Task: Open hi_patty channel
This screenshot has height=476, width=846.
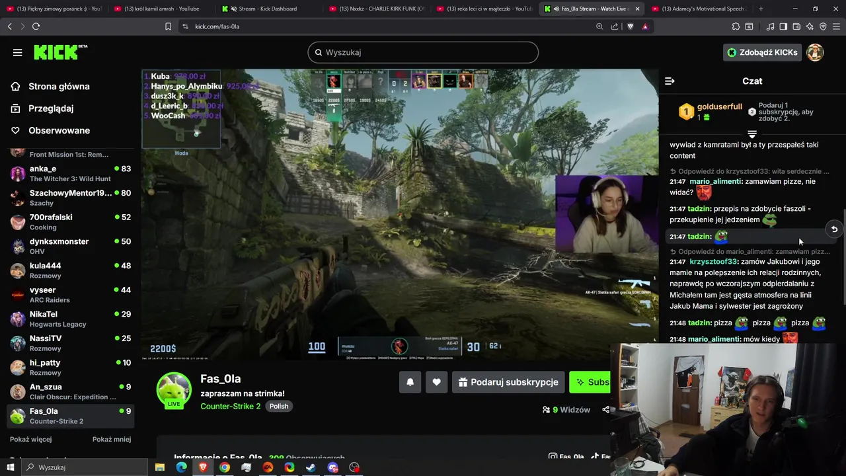Action: pyautogui.click(x=71, y=368)
